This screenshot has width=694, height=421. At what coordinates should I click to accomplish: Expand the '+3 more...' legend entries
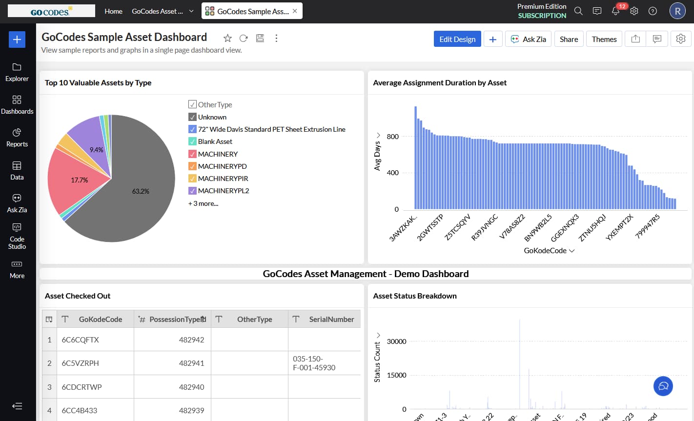tap(203, 203)
